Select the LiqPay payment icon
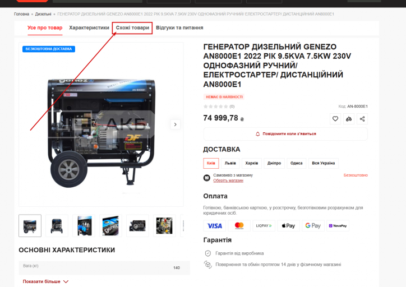The width and height of the screenshot is (406, 287). click(264, 226)
